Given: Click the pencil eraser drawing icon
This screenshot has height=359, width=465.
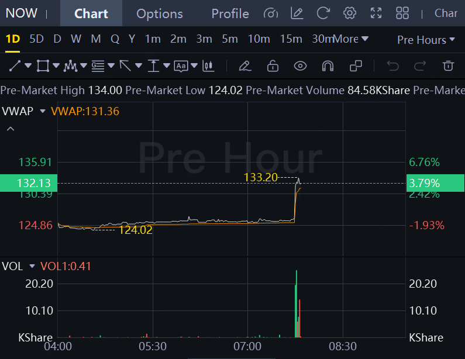Looking at the screenshot, I should pyautogui.click(x=245, y=66).
